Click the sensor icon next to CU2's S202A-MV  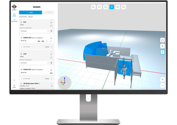coord(21,70)
